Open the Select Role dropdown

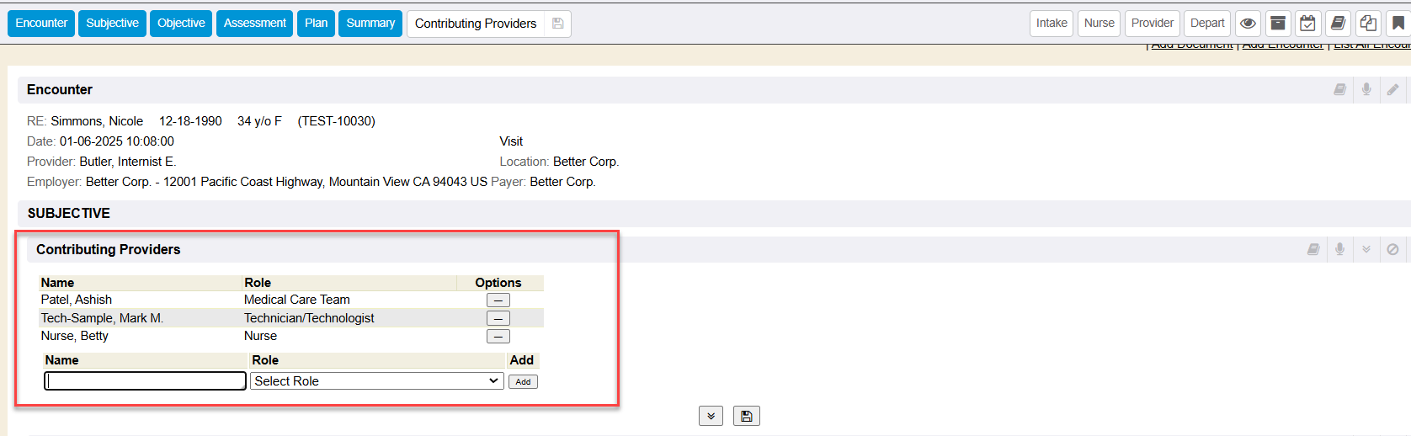(x=376, y=381)
